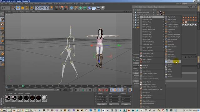Toggle the X axis lock
Image resolution: width=200 pixels, height=112 pixels.
click(37, 8)
